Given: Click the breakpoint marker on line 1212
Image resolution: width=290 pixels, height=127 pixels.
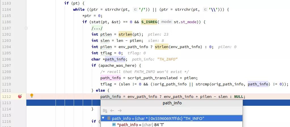Looking at the screenshot, I should point(20,96).
